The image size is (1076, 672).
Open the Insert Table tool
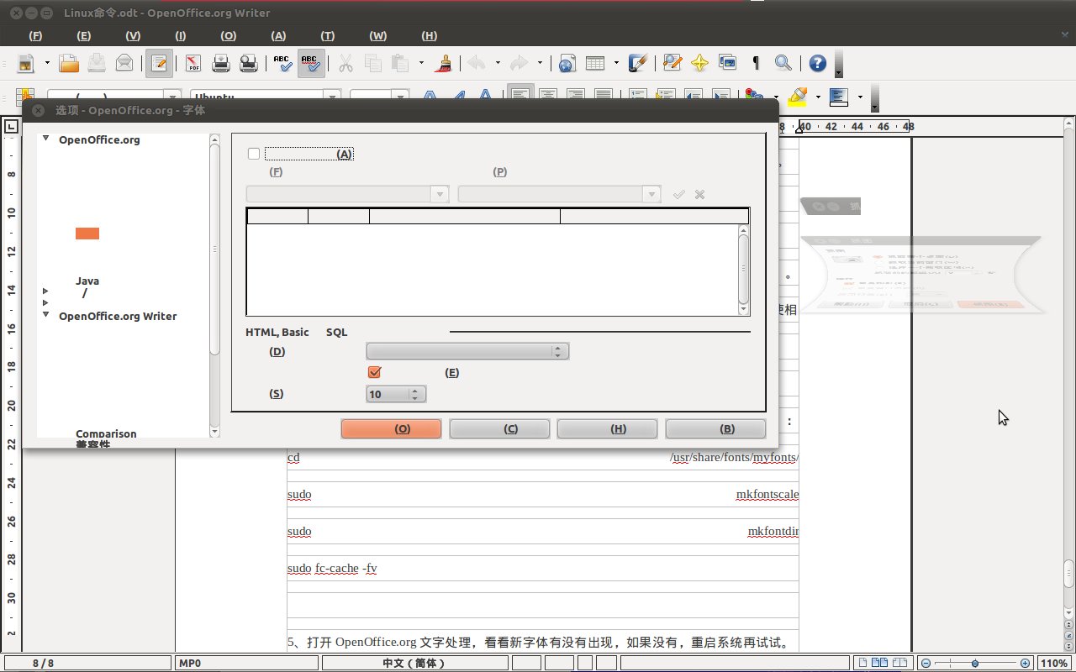[594, 63]
